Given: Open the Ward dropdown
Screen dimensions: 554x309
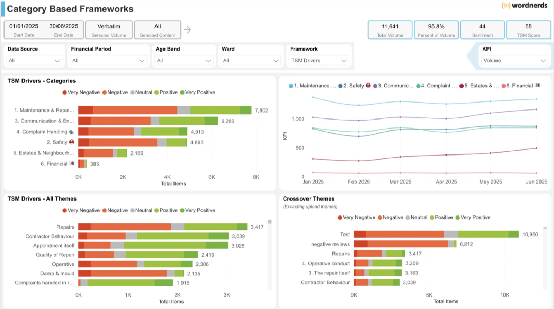Looking at the screenshot, I should click(x=250, y=61).
